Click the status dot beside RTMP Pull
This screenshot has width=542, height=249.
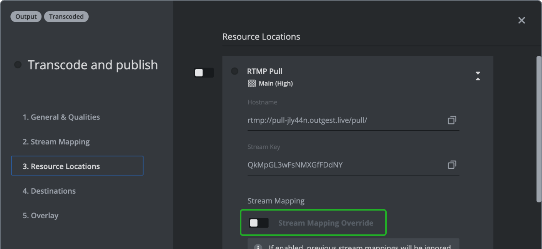(234, 71)
